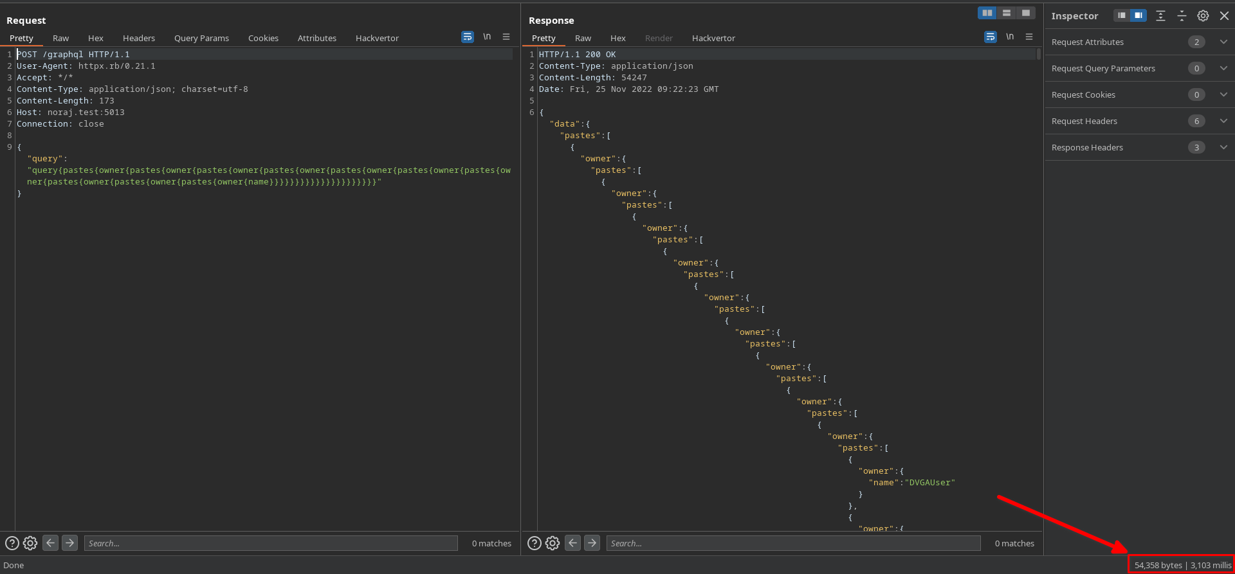Focus the Response search field

[794, 543]
